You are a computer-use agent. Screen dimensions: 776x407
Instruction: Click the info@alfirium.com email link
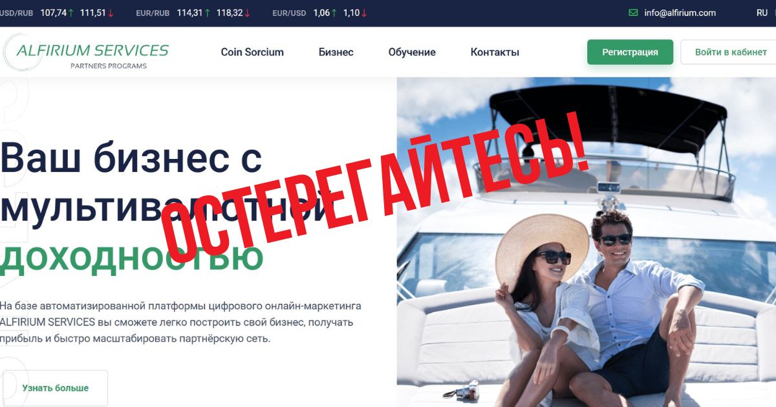pos(680,13)
